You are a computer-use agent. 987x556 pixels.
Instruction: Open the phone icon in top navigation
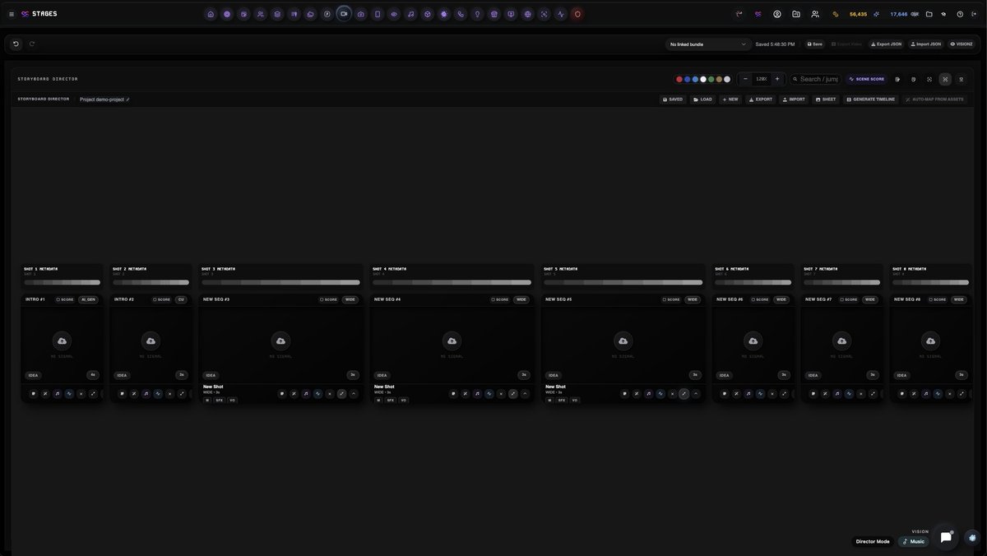(x=461, y=14)
